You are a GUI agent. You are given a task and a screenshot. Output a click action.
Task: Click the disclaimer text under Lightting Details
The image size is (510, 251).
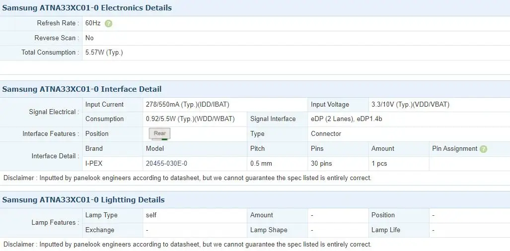tap(187, 244)
